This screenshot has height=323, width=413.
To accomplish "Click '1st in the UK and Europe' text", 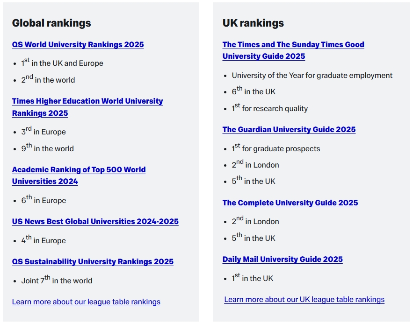I will pos(62,63).
